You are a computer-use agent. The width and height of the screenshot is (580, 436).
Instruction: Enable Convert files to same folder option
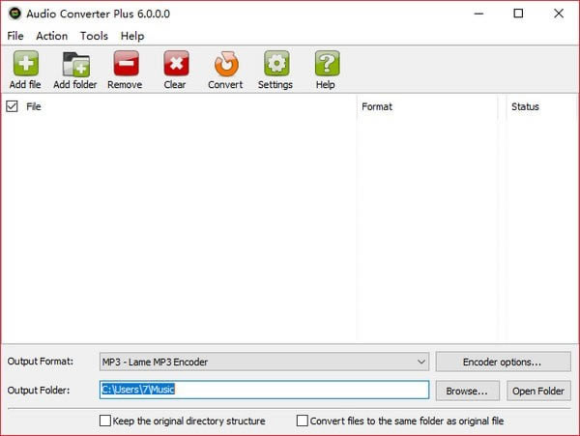pos(303,421)
